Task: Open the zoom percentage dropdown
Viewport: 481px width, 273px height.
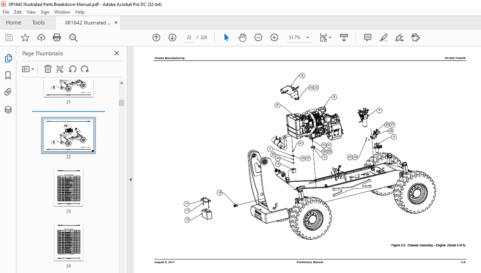Action: [307, 38]
